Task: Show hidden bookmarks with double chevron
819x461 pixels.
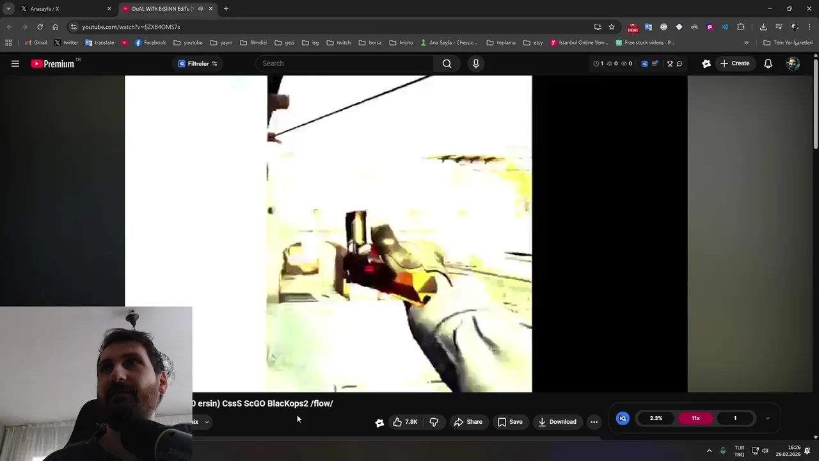Action: click(746, 43)
